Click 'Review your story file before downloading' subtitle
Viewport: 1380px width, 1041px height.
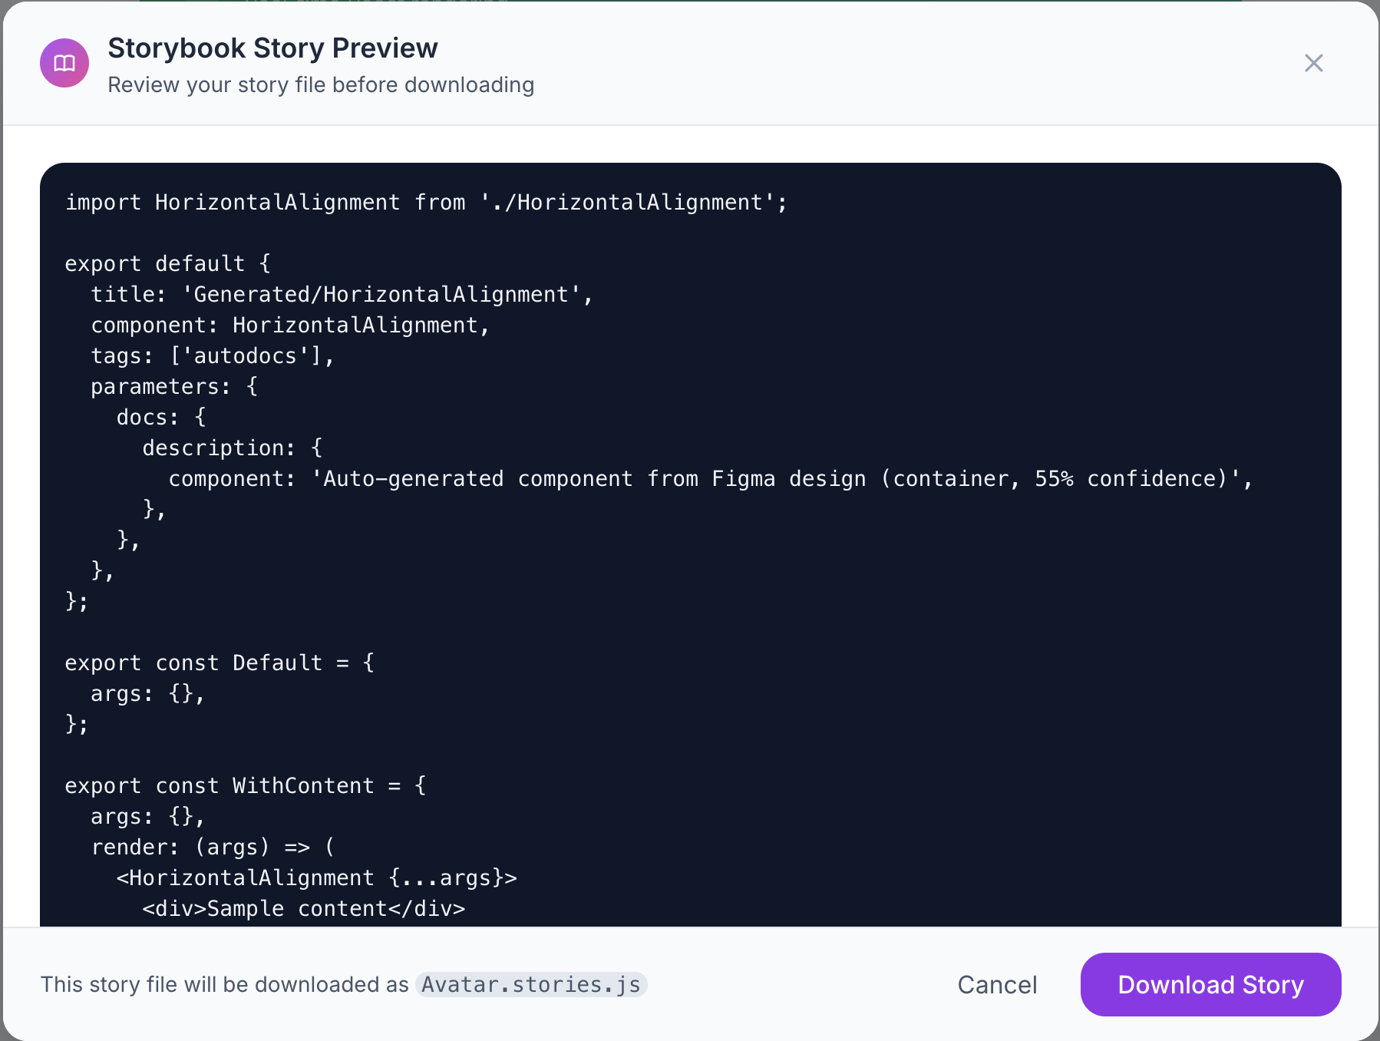point(321,84)
